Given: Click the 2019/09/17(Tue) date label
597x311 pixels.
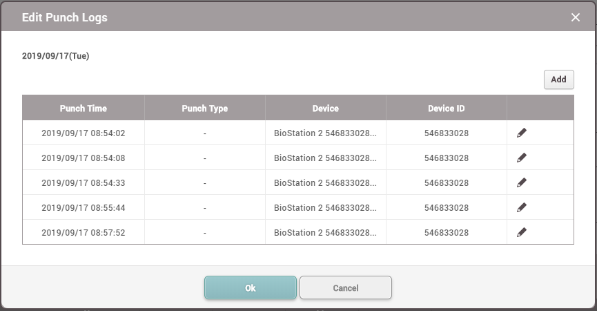Looking at the screenshot, I should [56, 56].
